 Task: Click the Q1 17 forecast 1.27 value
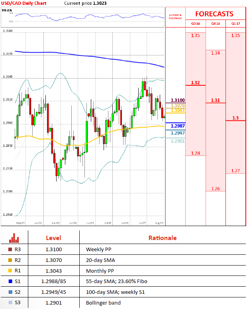[235, 171]
